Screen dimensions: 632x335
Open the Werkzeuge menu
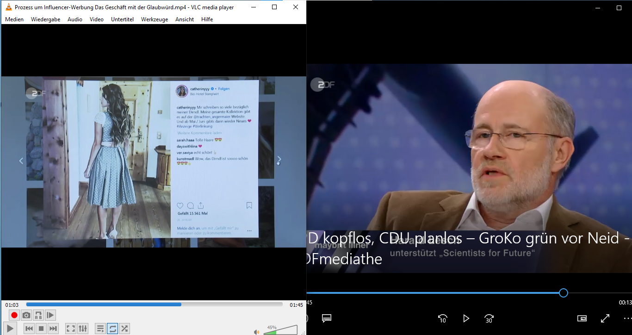click(155, 19)
